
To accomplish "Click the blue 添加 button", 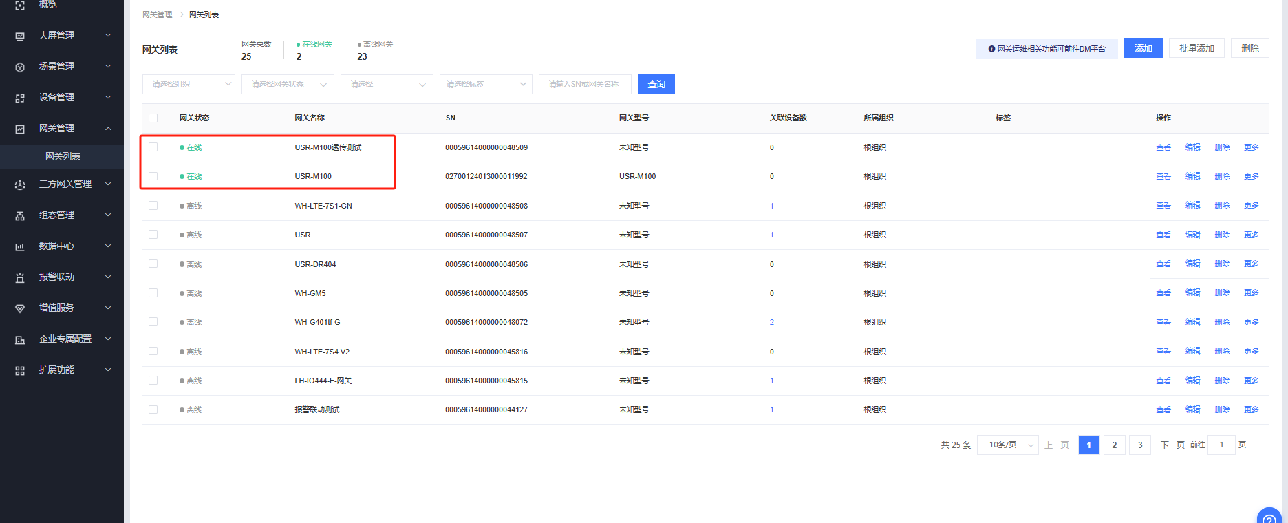I will coord(1143,48).
